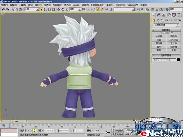Image resolution: width=183 pixels, height=137 pixels.
Task: Click the 圆柱体 cylinder button
Action: coord(159,43)
